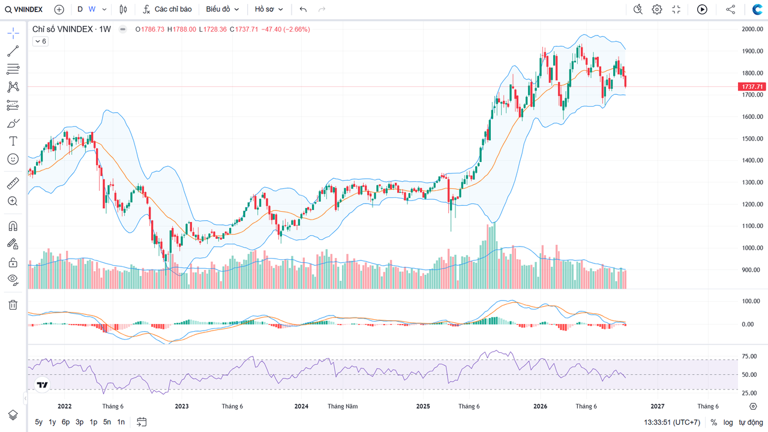Open the candlestick chart type selector
Viewport: 768px width, 432px height.
tap(124, 10)
